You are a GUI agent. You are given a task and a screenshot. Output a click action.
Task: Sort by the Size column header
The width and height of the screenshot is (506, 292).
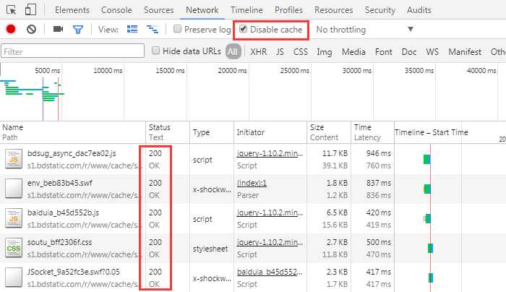pyautogui.click(x=329, y=132)
